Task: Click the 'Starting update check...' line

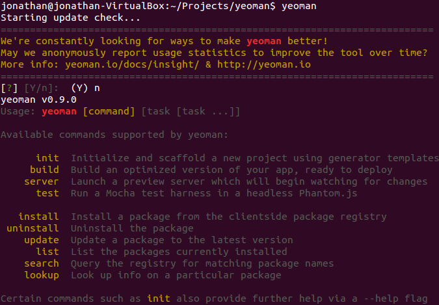Action: pyautogui.click(x=70, y=18)
